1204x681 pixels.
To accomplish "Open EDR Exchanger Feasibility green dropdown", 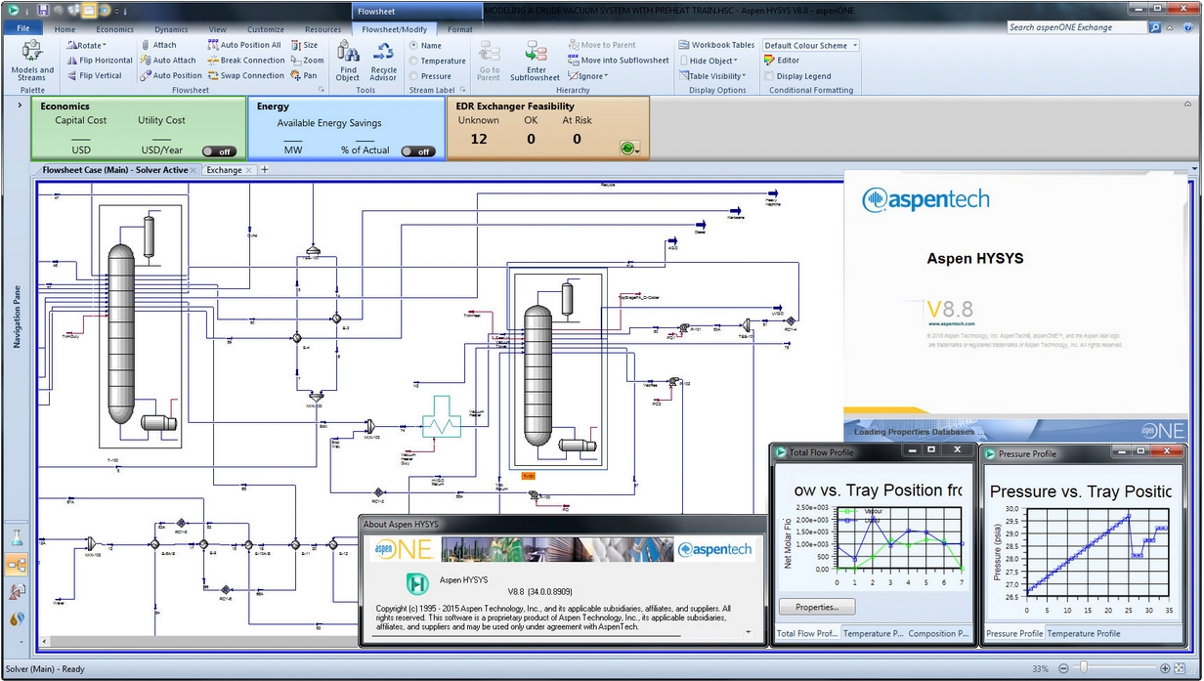I will (x=630, y=149).
